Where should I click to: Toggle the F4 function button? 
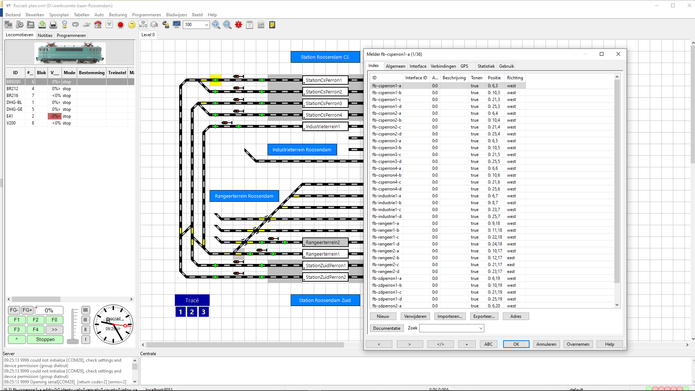(x=35, y=329)
